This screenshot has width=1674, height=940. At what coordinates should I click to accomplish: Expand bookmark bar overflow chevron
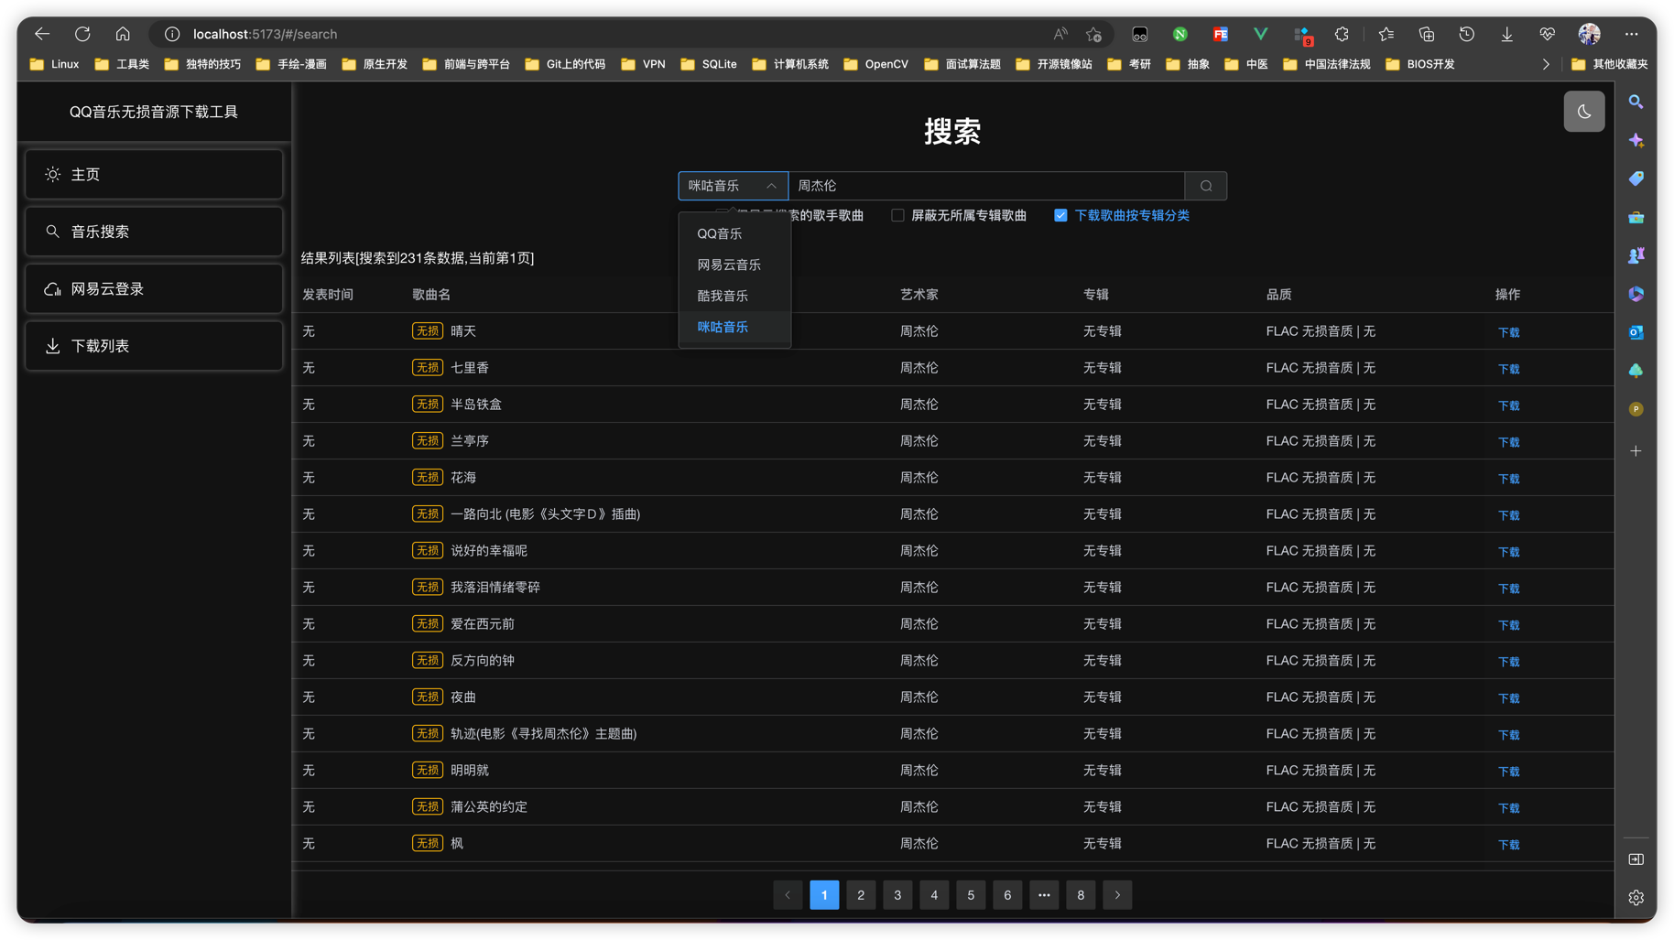(x=1546, y=64)
